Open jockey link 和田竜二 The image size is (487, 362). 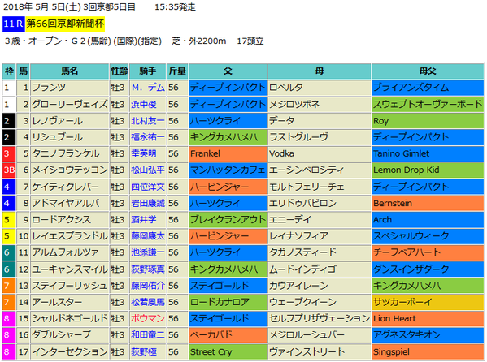tap(148, 335)
